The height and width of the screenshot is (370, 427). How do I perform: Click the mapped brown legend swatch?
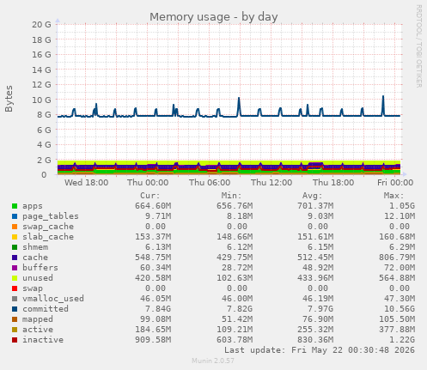click(x=15, y=319)
